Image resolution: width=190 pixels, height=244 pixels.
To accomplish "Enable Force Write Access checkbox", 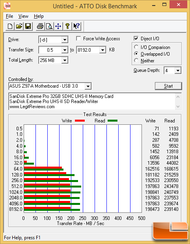I will 78,38.
